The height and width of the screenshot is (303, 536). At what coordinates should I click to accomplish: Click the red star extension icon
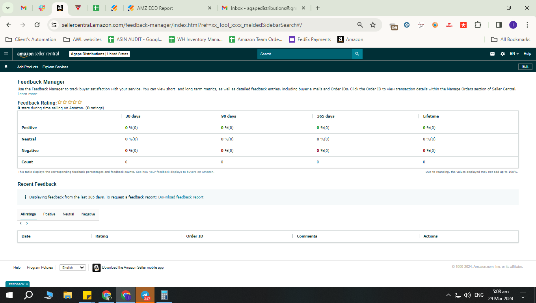(463, 24)
